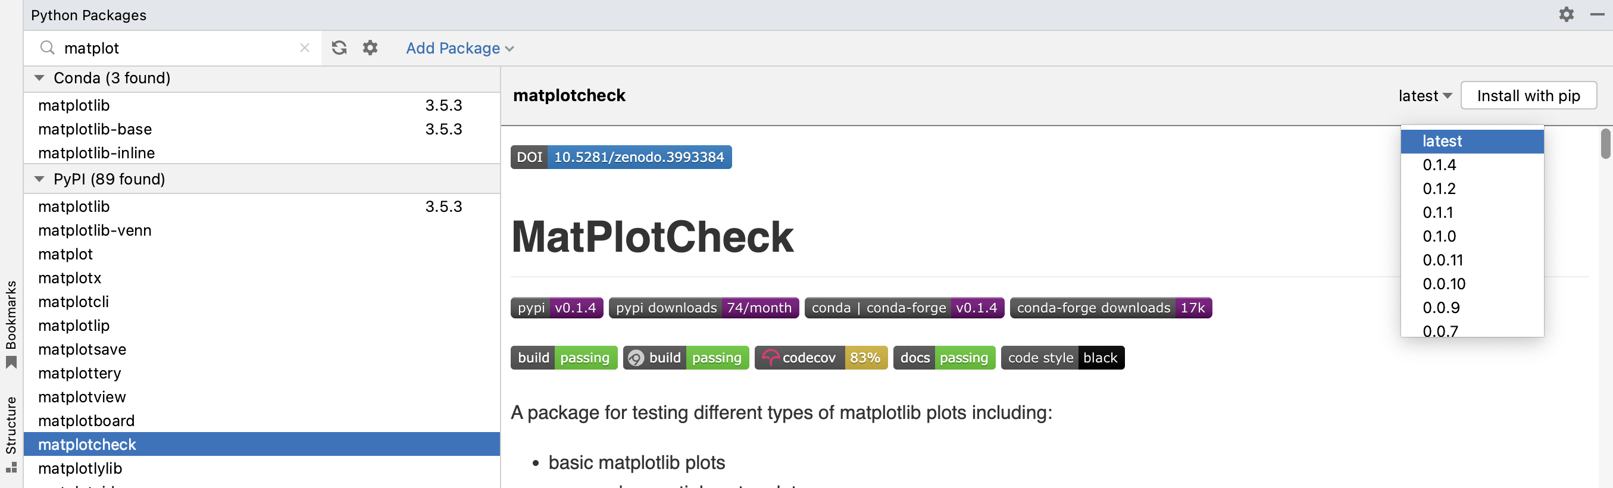1613x488 pixels.
Task: Open the Add Package dropdown
Action: [x=459, y=48]
